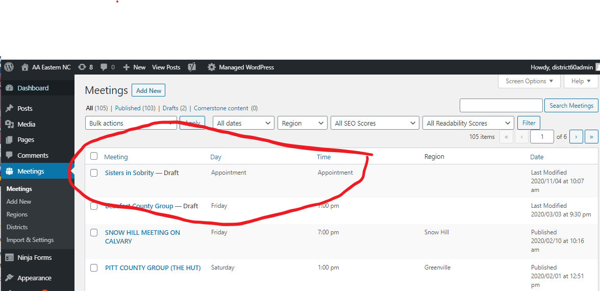The height and width of the screenshot is (291, 600).
Task: Click the search meetings text field
Action: (501, 106)
